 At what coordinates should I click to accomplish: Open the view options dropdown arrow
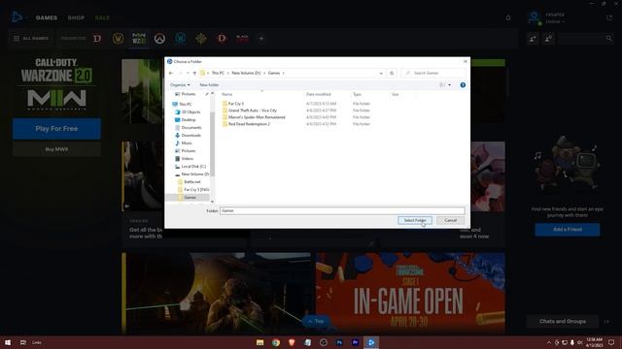click(x=449, y=85)
